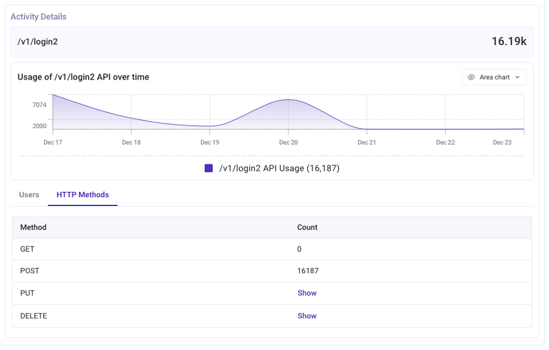Screen dimensions: 549x350
Task: Click the eye icon in the chart type selector
Action: [x=471, y=77]
